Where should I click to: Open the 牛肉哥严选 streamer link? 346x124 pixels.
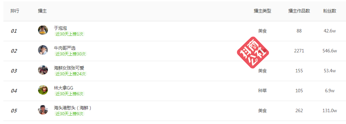click(x=65, y=48)
